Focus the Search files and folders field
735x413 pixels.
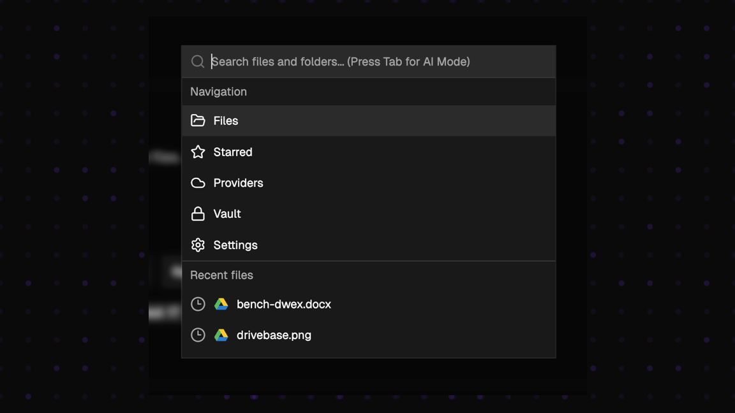[x=376, y=62]
